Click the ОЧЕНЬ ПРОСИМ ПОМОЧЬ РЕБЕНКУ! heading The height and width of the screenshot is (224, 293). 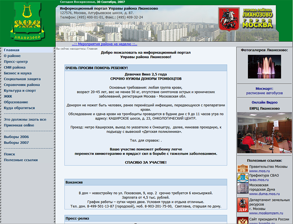[x=97, y=68]
